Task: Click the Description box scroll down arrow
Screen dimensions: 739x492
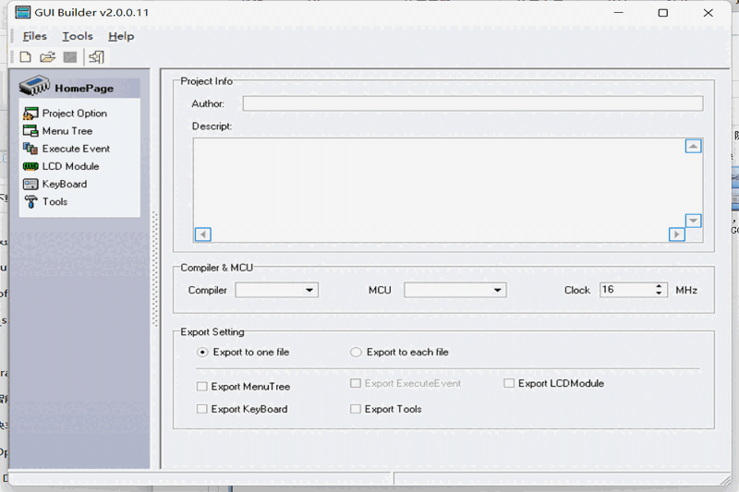Action: [693, 221]
